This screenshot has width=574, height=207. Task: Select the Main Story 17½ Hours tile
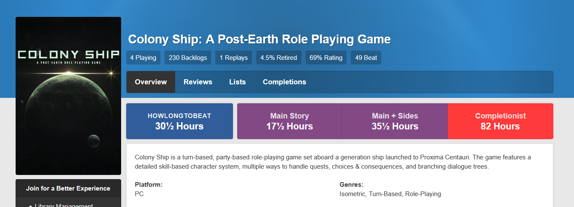click(x=290, y=121)
